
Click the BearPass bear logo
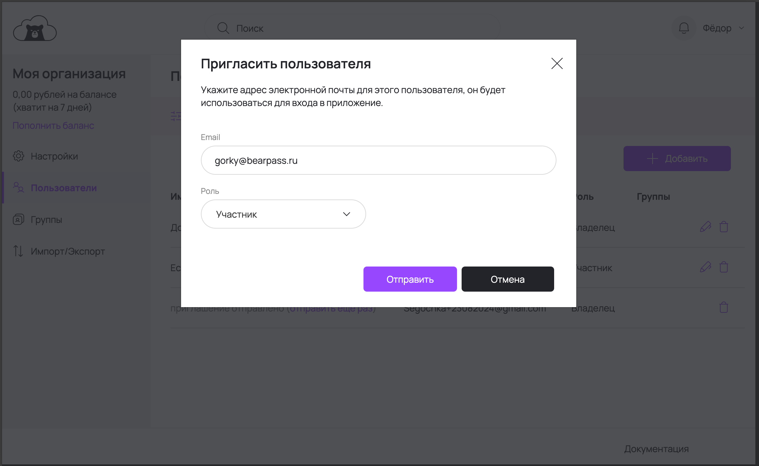35,29
